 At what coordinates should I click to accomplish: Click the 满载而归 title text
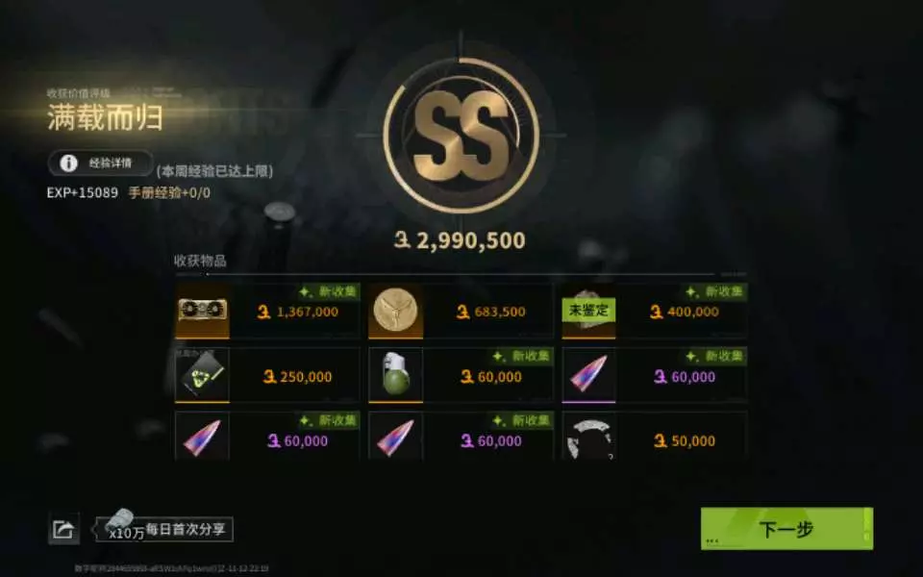pyautogui.click(x=106, y=117)
